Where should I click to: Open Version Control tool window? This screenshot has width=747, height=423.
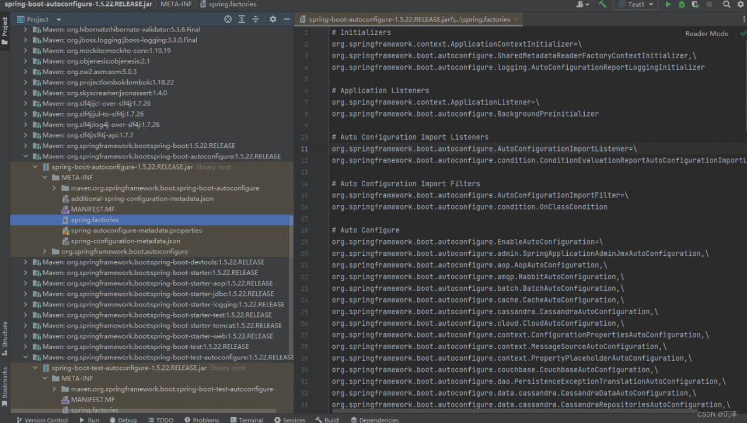pos(41,420)
